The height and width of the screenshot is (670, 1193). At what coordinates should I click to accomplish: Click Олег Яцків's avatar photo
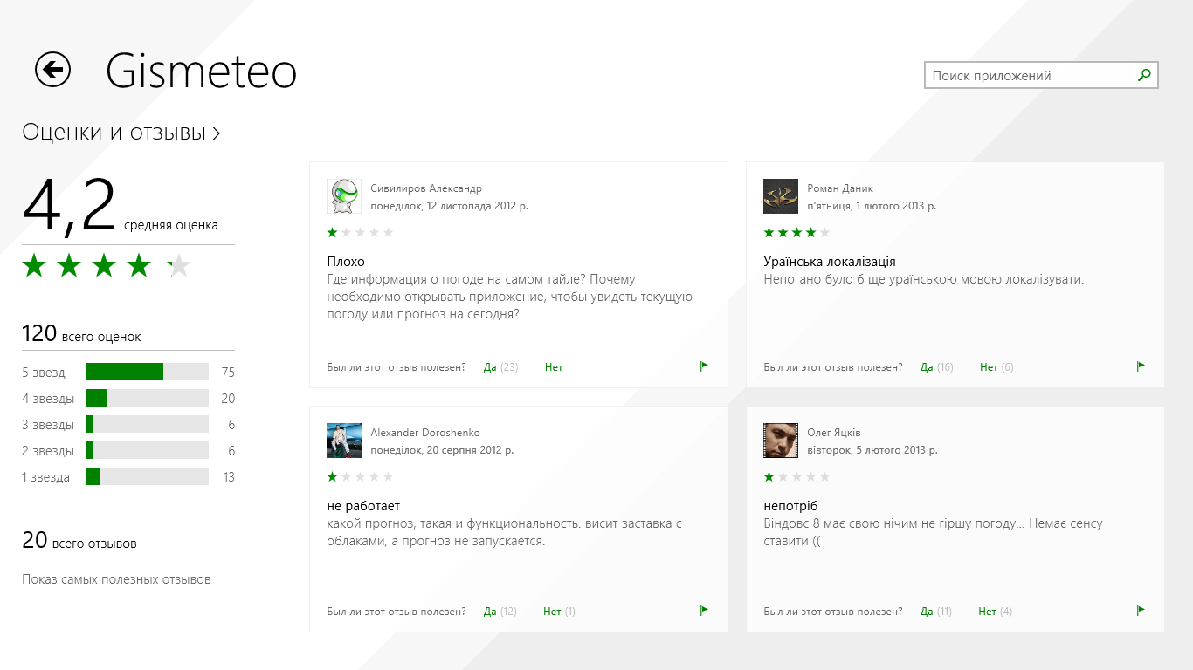click(781, 441)
